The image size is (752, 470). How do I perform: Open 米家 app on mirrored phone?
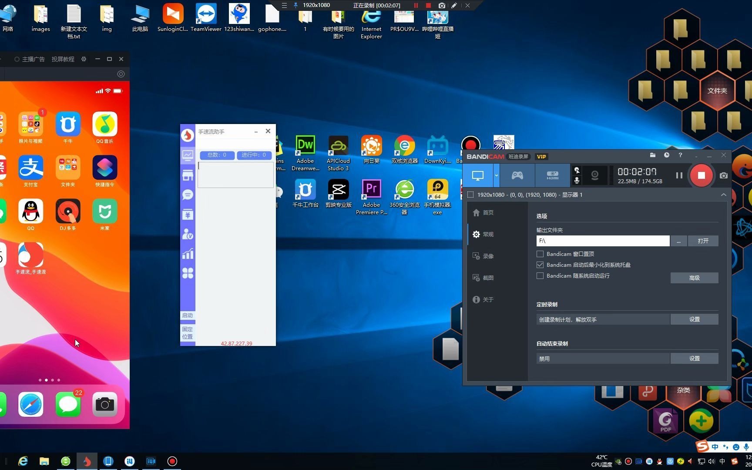(x=105, y=211)
